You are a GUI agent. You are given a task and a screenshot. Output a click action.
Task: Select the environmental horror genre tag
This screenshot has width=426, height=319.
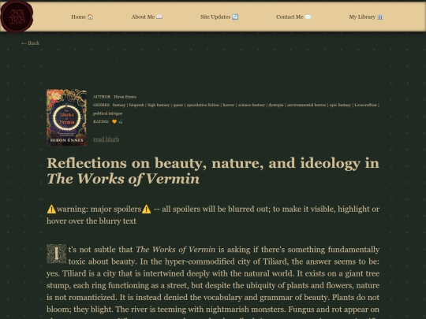pyautogui.click(x=306, y=105)
